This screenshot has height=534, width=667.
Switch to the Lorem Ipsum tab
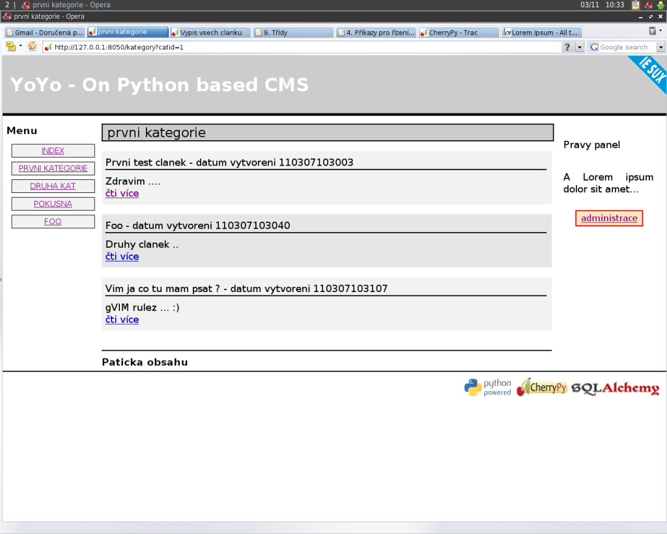[542, 33]
